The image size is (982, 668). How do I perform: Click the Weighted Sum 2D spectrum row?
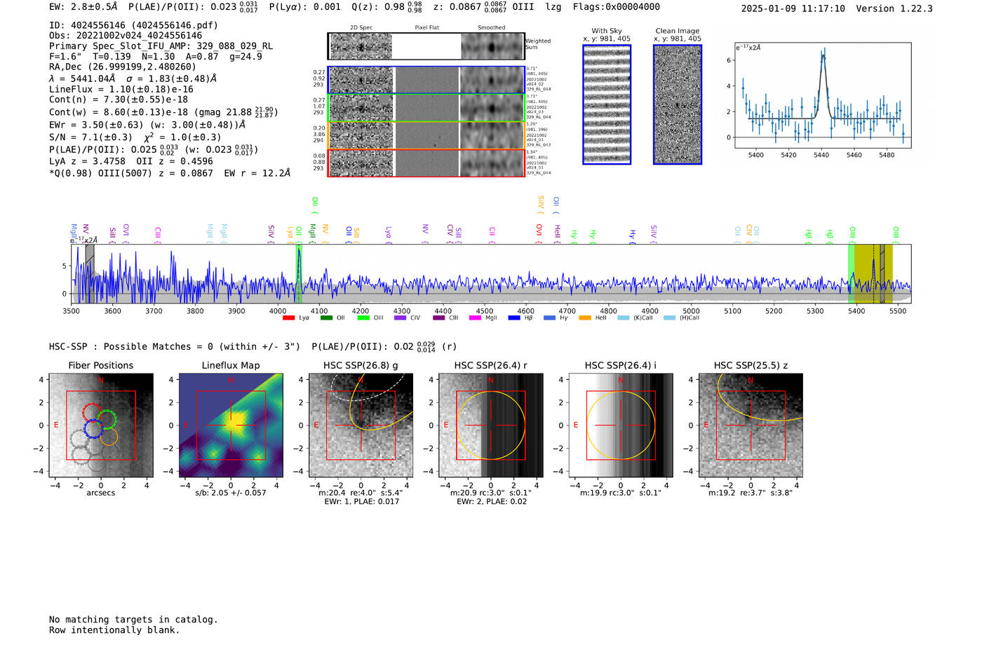(426, 46)
